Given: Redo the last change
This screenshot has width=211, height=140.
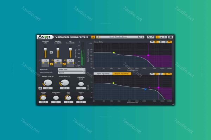Looking at the screenshot, I should click(152, 37).
